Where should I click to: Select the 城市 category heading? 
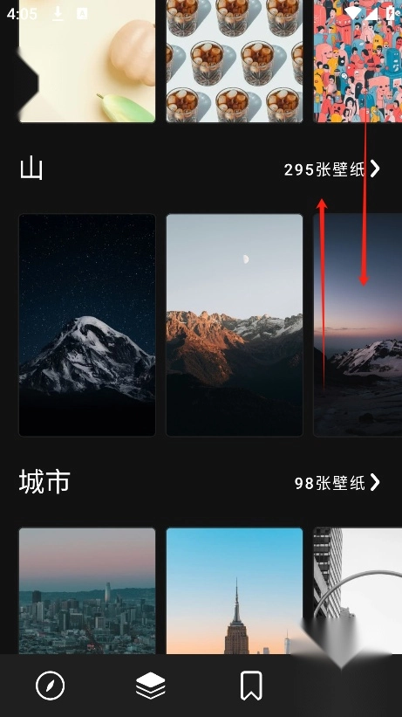tap(44, 481)
